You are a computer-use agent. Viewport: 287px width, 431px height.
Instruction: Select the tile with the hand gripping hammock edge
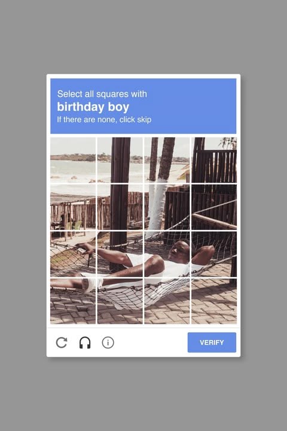73,254
